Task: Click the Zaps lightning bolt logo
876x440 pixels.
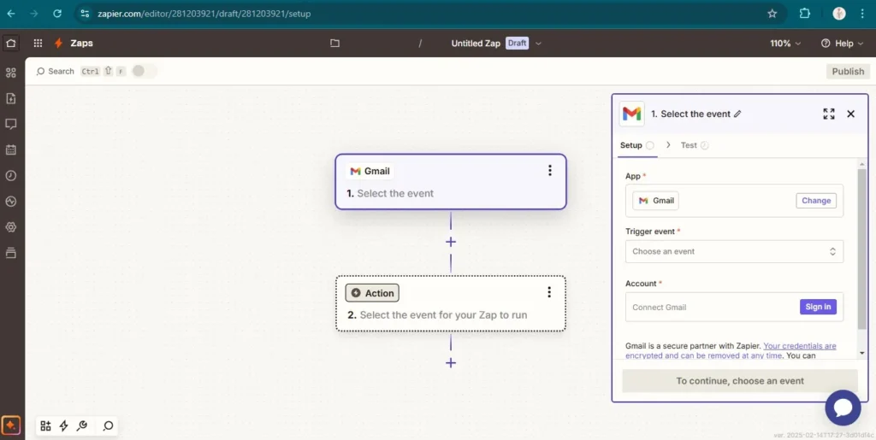Action: tap(58, 43)
